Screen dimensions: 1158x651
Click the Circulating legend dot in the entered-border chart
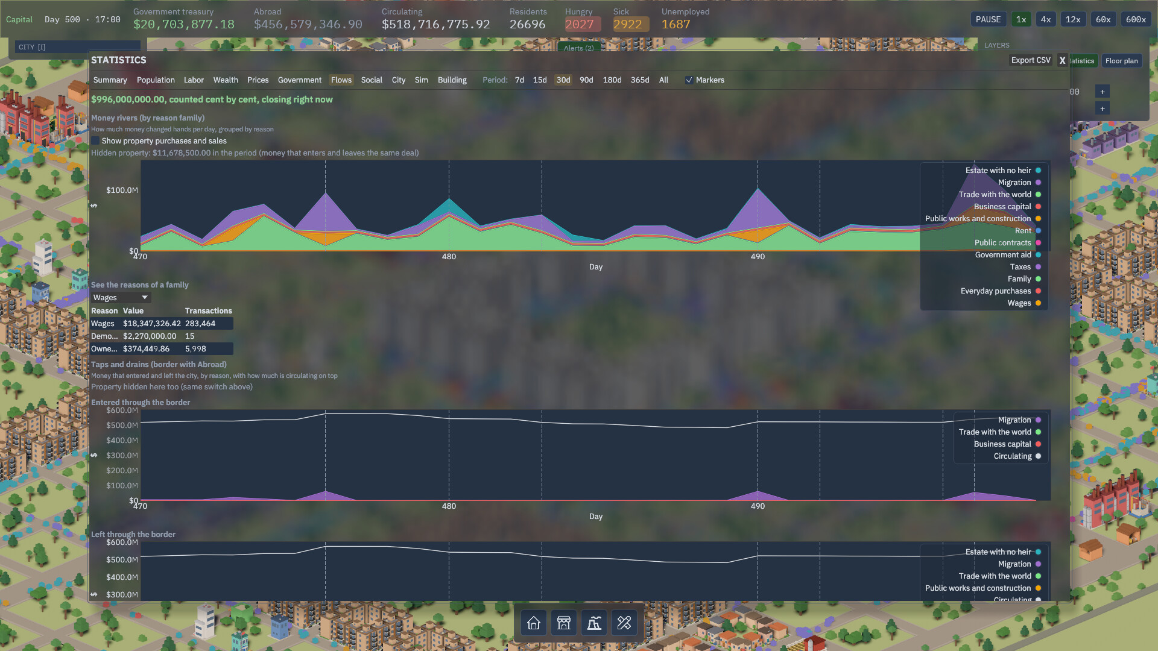tap(1038, 456)
